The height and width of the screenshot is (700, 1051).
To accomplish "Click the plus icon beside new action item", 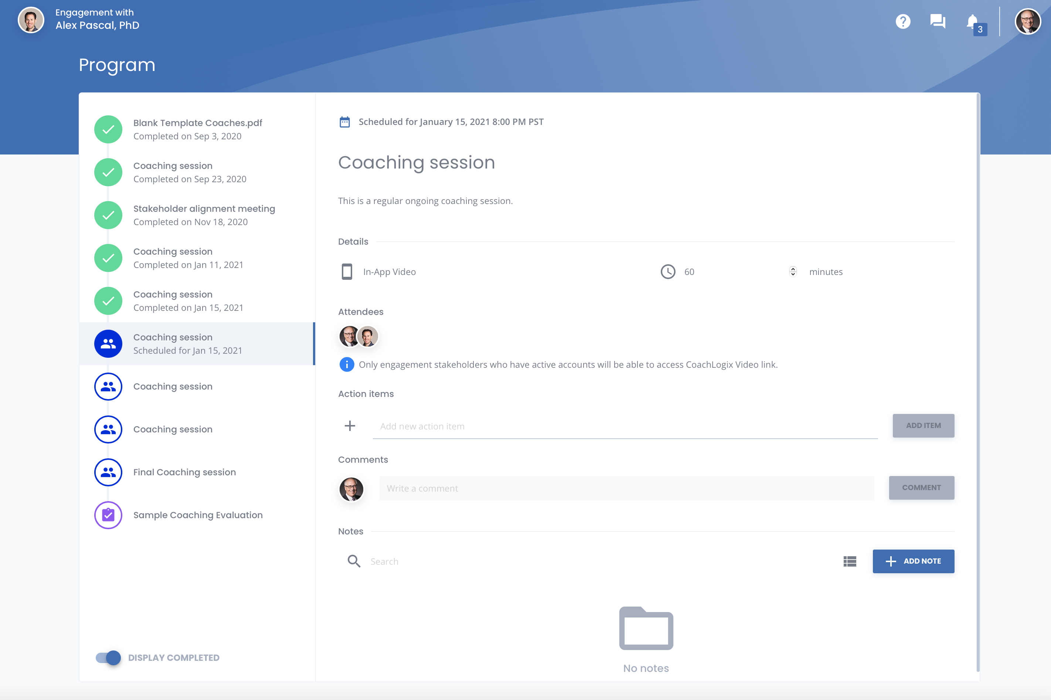I will coord(350,426).
